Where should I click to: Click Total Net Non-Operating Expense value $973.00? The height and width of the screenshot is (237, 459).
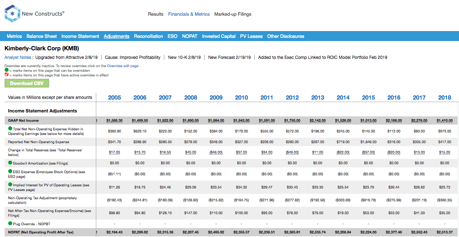445,131
